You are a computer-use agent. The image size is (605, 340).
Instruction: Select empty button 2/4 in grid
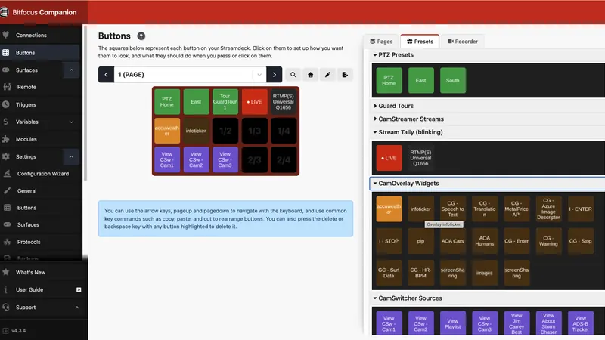[x=283, y=159]
